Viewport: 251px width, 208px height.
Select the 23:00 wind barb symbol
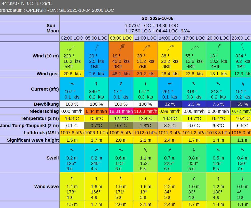tap(242, 47)
